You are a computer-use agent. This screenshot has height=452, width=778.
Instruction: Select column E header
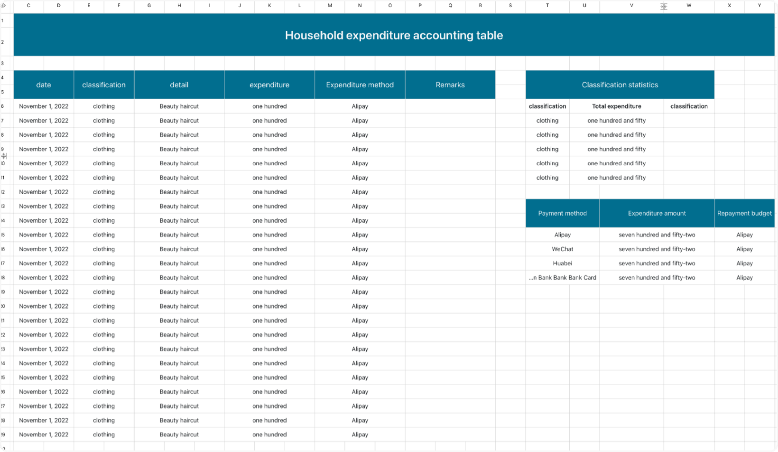point(89,6)
